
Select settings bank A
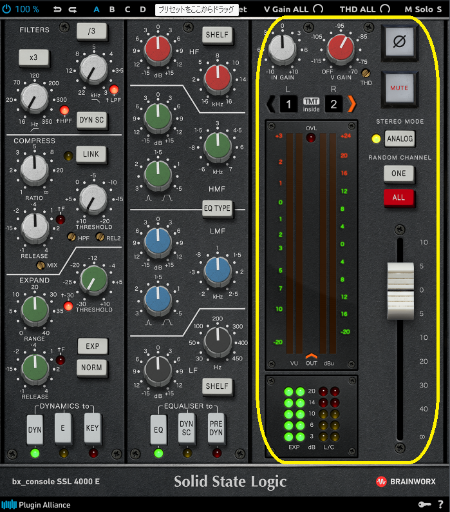pyautogui.click(x=96, y=10)
